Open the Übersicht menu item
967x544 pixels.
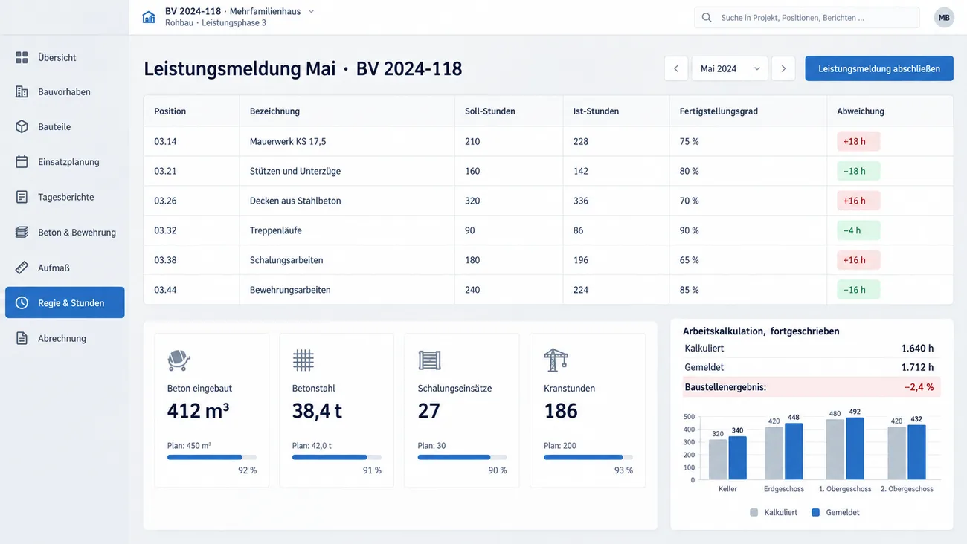pos(65,57)
